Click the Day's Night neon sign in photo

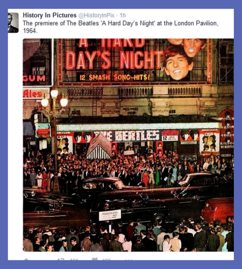(x=114, y=60)
